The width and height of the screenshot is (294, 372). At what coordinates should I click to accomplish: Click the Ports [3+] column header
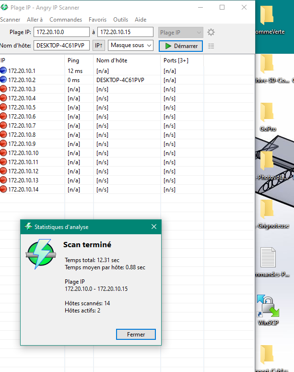point(182,60)
